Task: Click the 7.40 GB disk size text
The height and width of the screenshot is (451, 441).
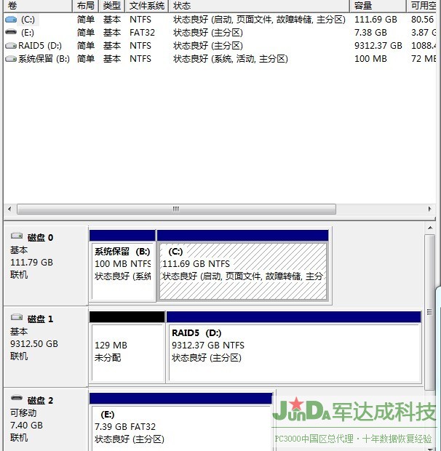Action: tap(26, 425)
